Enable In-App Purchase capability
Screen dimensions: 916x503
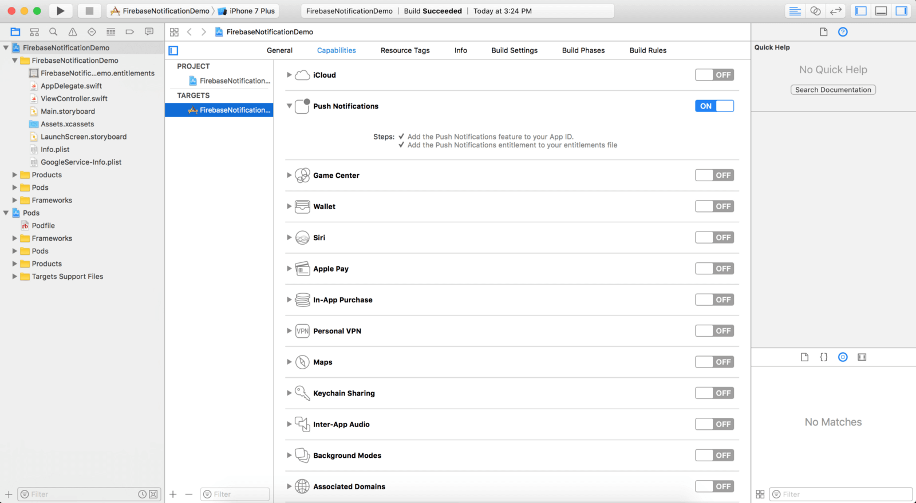(714, 300)
